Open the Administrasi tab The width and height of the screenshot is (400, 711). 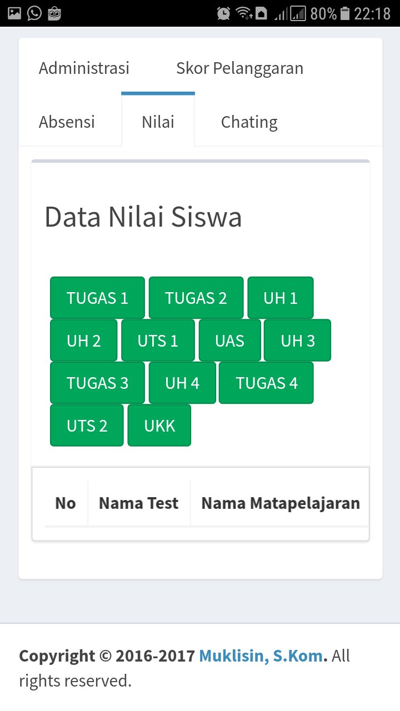point(84,68)
